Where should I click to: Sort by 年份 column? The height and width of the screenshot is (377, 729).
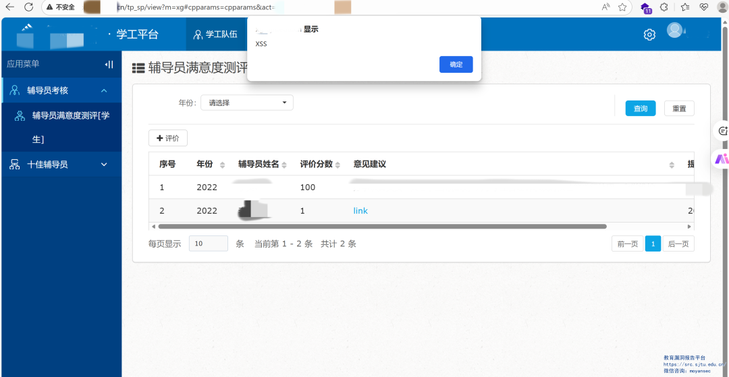(x=222, y=165)
